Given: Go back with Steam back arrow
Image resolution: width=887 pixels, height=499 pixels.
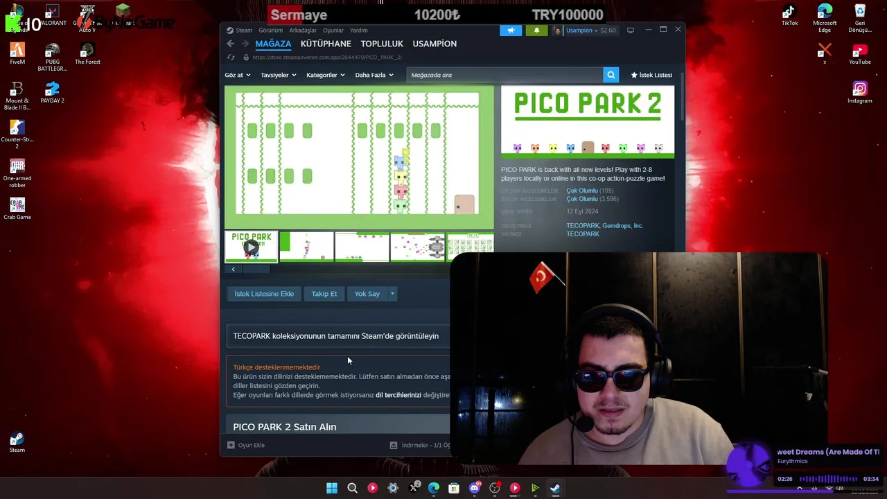Looking at the screenshot, I should coord(231,44).
